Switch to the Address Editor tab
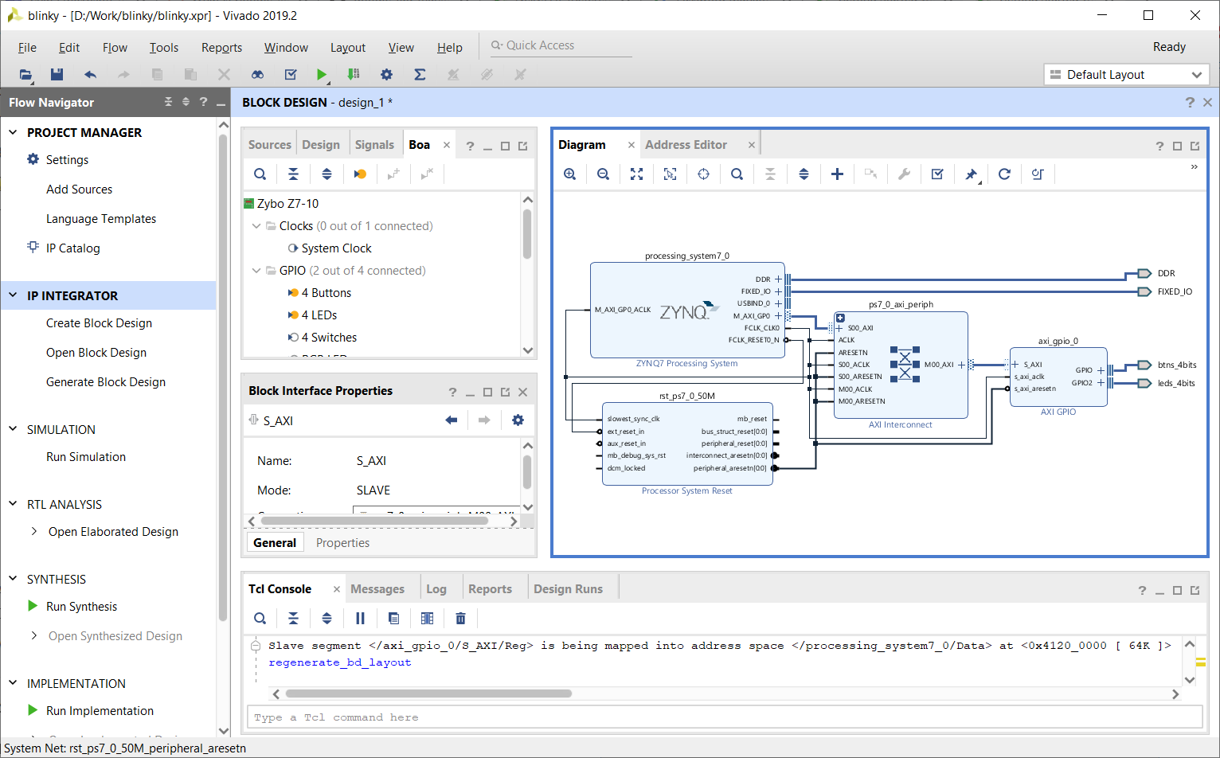This screenshot has height=758, width=1220. click(x=686, y=144)
